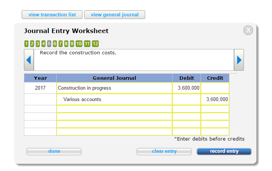Open entry number 7
The width and height of the screenshot is (272, 171).
click(x=60, y=44)
